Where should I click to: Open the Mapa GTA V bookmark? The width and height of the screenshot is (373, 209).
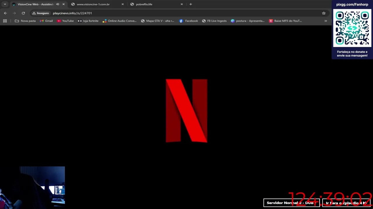pos(157,21)
